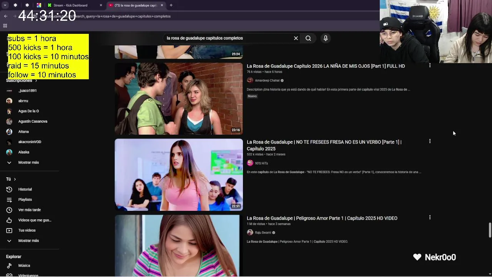Screen dimensions: 492x277
Task: Start voice search with microphone icon
Action: click(x=326, y=38)
